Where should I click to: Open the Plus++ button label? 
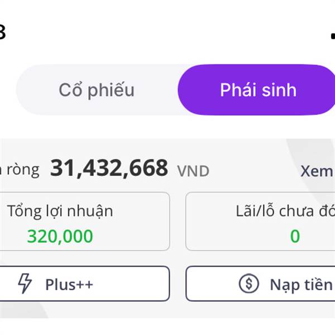tap(69, 285)
